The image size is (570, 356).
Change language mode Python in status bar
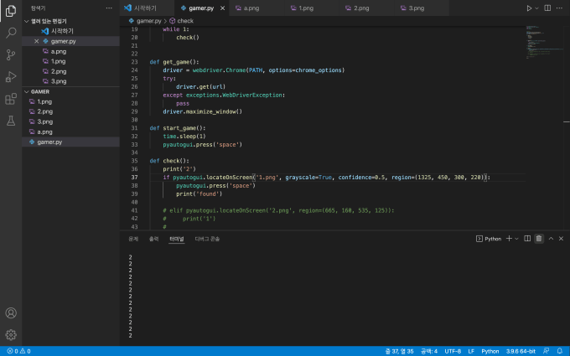pyautogui.click(x=490, y=351)
